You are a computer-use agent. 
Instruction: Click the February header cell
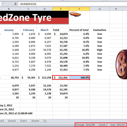point(28,30)
